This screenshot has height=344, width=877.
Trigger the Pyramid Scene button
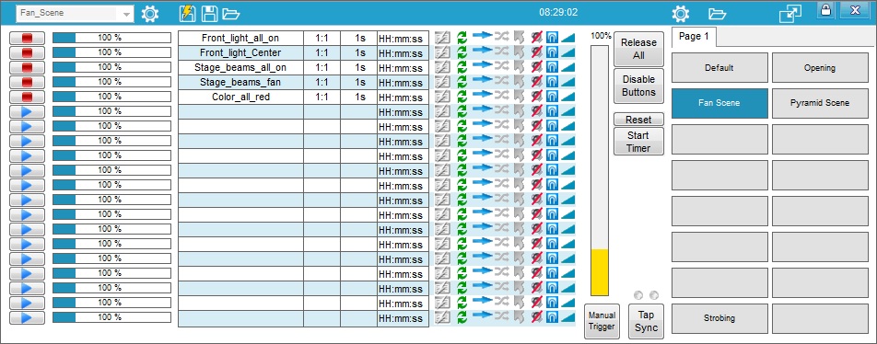click(820, 103)
